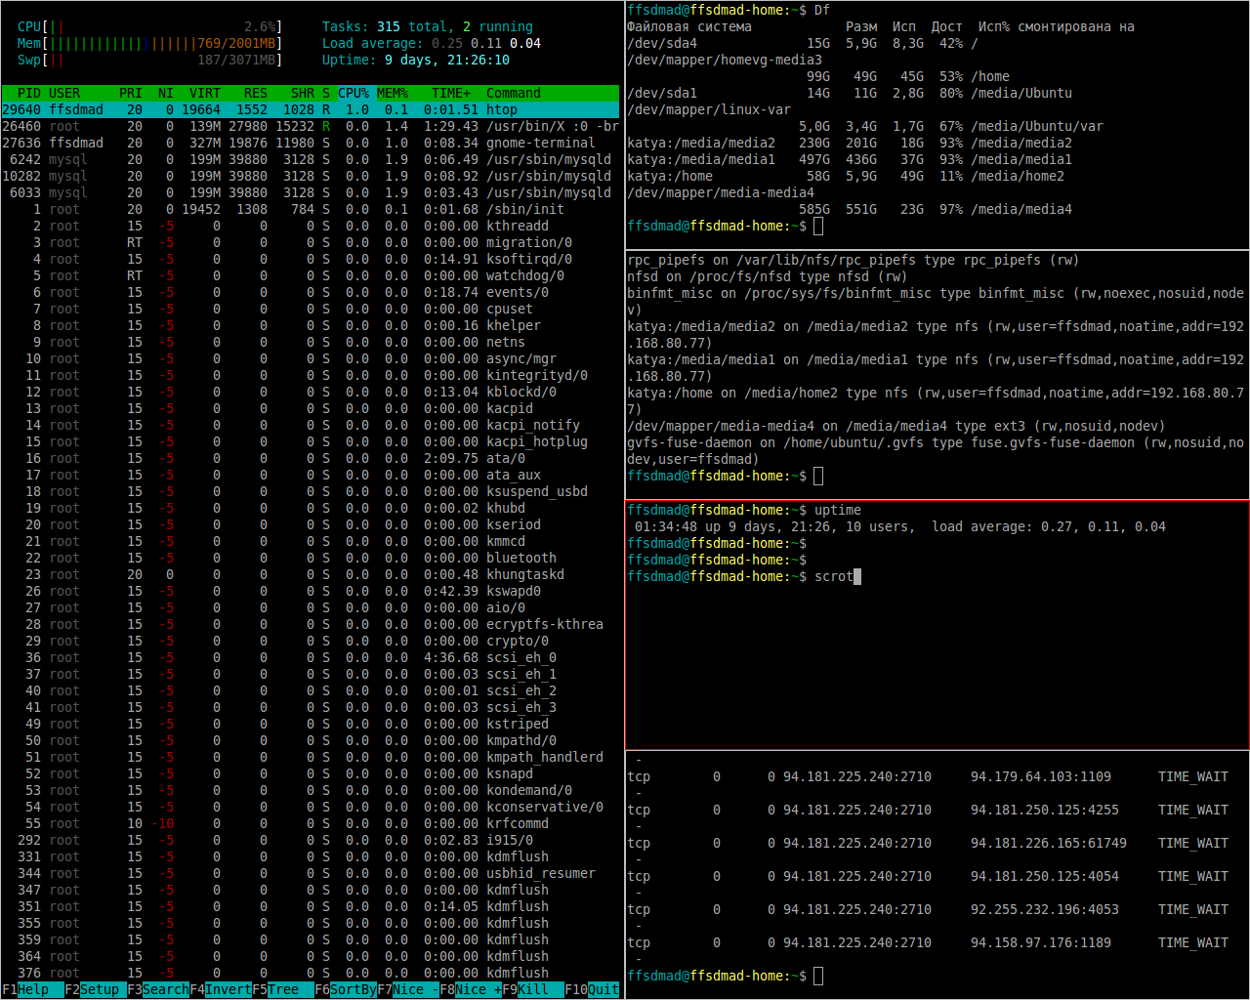Click the PID column header
Image resolution: width=1250 pixels, height=1000 pixels.
coord(29,93)
